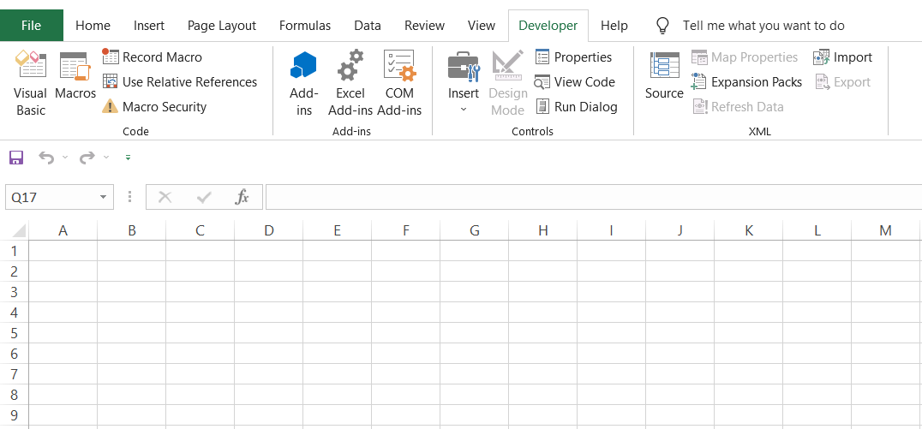This screenshot has height=429, width=922.
Task: Click inside the formula bar
Action: point(591,197)
